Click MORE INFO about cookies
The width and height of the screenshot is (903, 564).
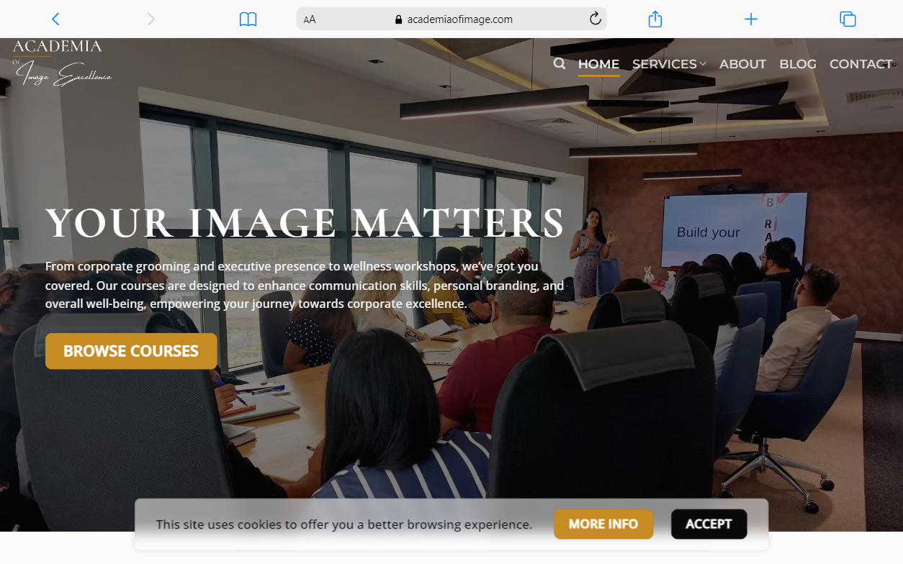click(x=603, y=524)
